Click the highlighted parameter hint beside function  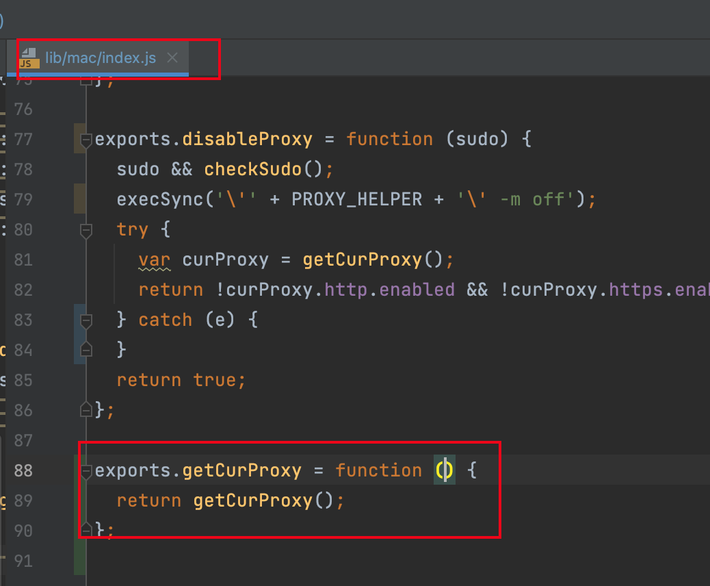[444, 470]
